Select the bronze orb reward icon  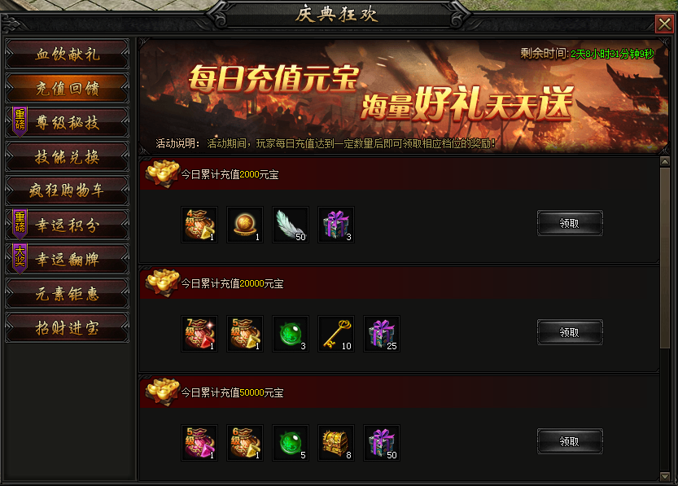[245, 225]
